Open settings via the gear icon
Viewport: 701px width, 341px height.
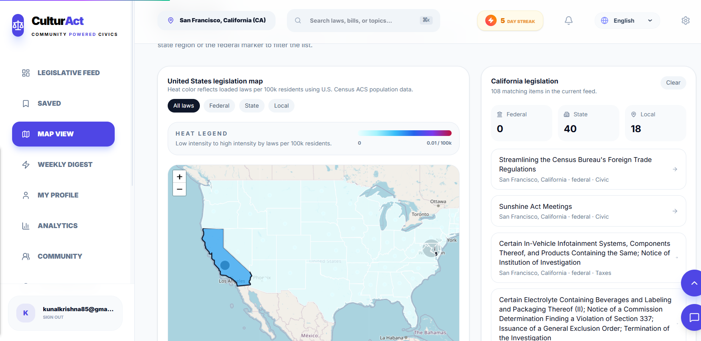tap(685, 20)
